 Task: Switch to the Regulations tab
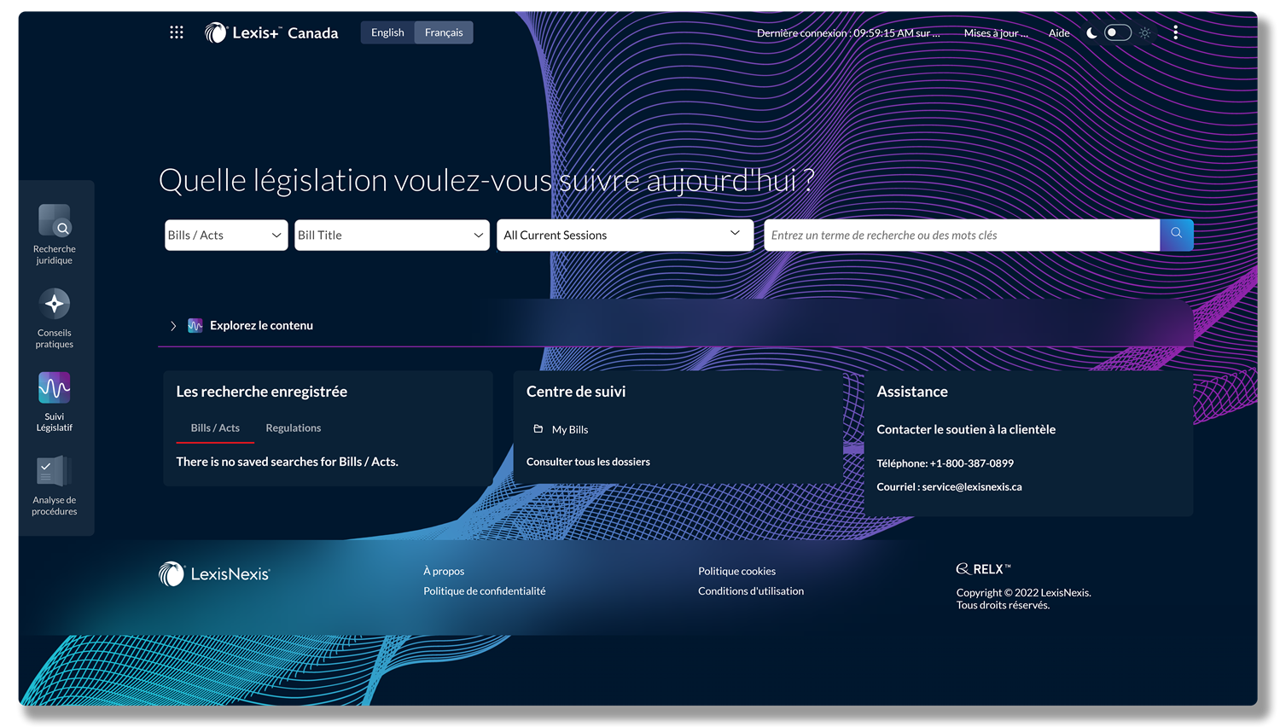click(x=293, y=428)
